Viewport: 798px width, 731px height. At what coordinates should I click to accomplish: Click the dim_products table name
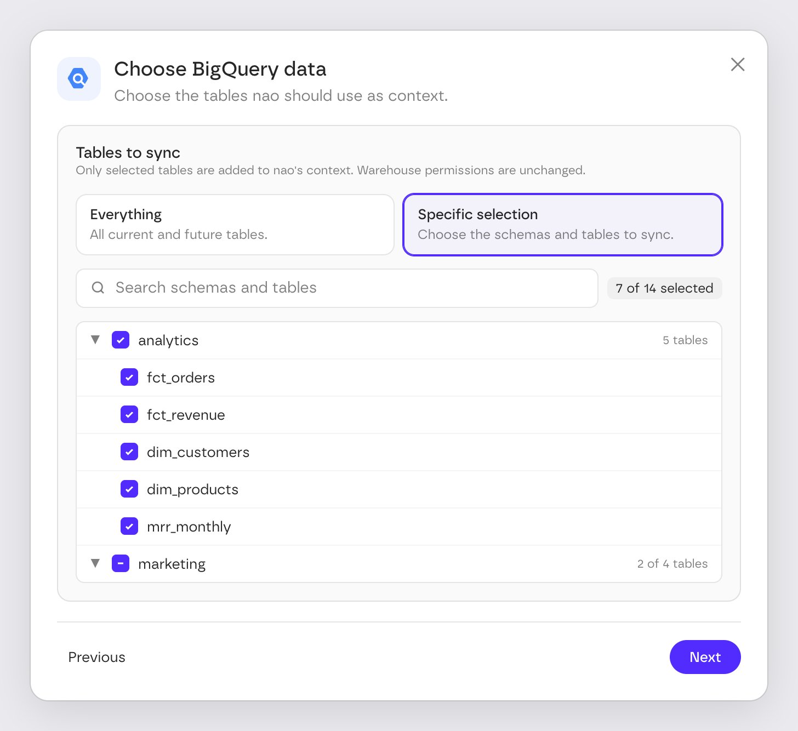192,489
